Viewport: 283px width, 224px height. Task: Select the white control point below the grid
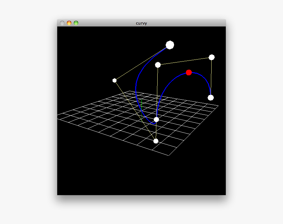156,141
